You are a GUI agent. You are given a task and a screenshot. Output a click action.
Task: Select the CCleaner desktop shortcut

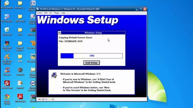[7, 71]
